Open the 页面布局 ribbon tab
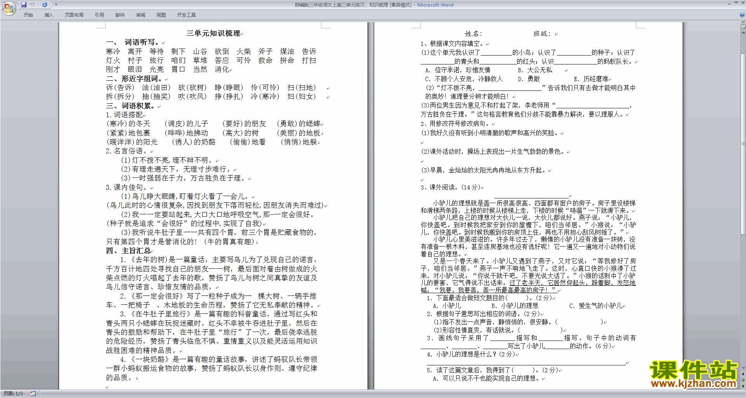746x398 pixels. pos(74,15)
